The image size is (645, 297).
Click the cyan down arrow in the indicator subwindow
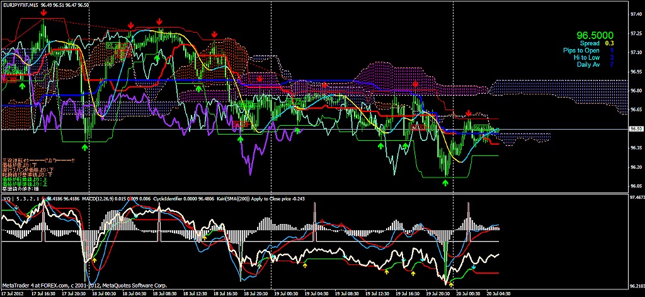tap(474, 267)
